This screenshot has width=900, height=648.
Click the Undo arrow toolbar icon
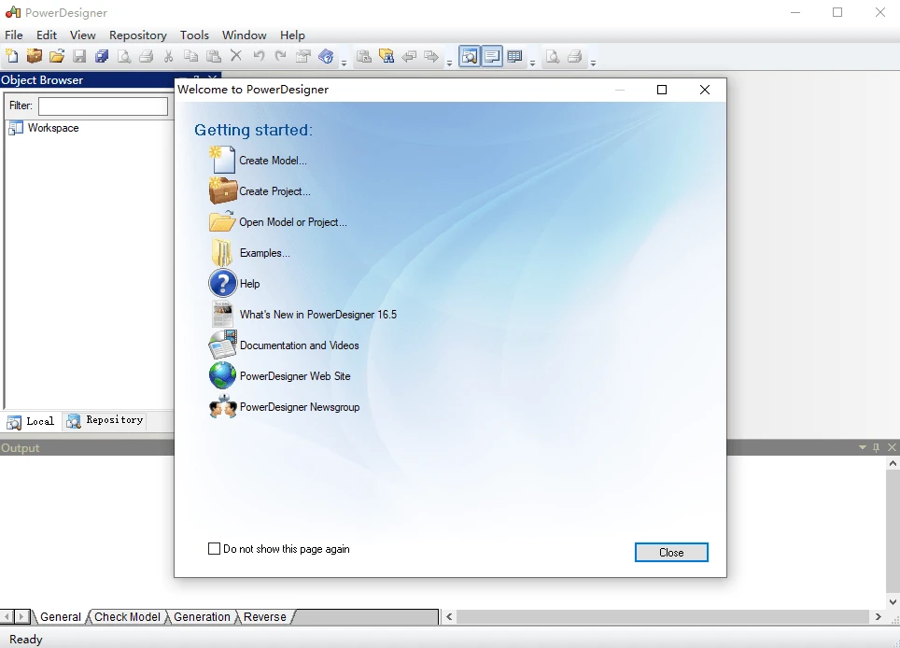[x=259, y=56]
